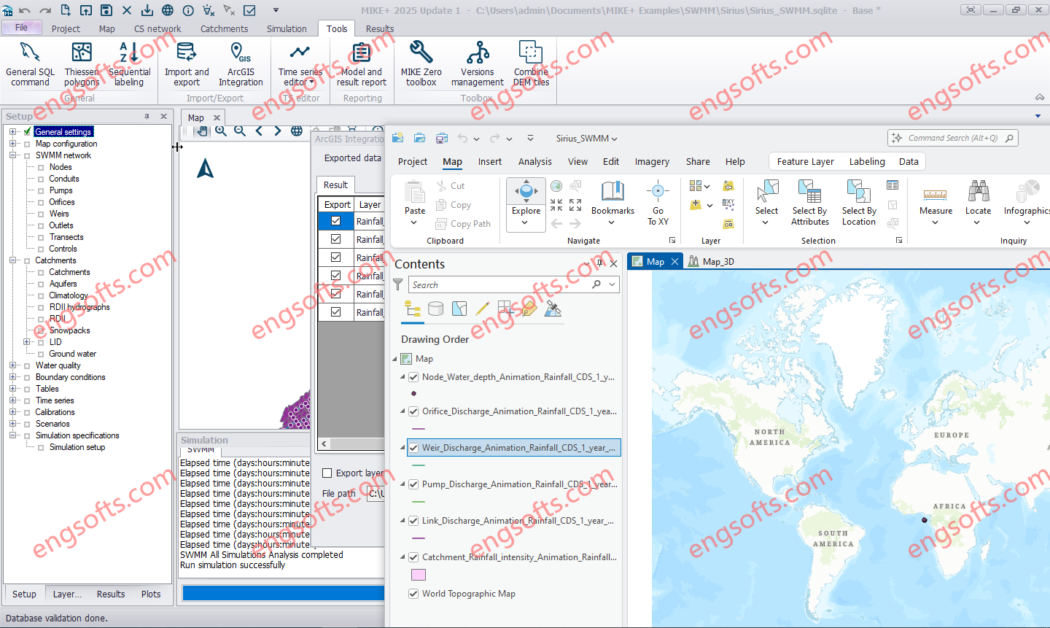Toggle Pump_Discharge_Animation layer visibility

(x=413, y=484)
